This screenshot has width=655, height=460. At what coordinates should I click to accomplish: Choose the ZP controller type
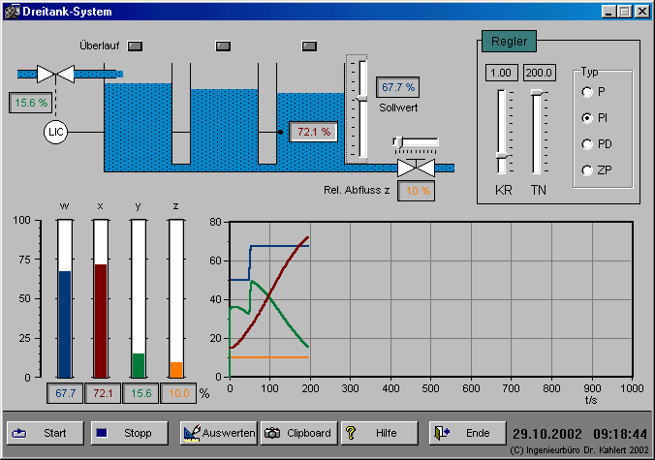(x=587, y=170)
